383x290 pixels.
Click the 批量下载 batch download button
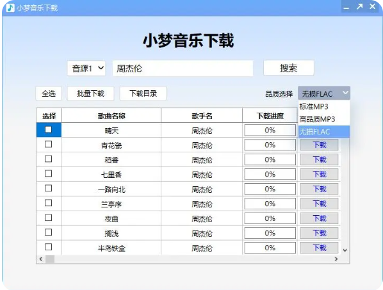90,93
